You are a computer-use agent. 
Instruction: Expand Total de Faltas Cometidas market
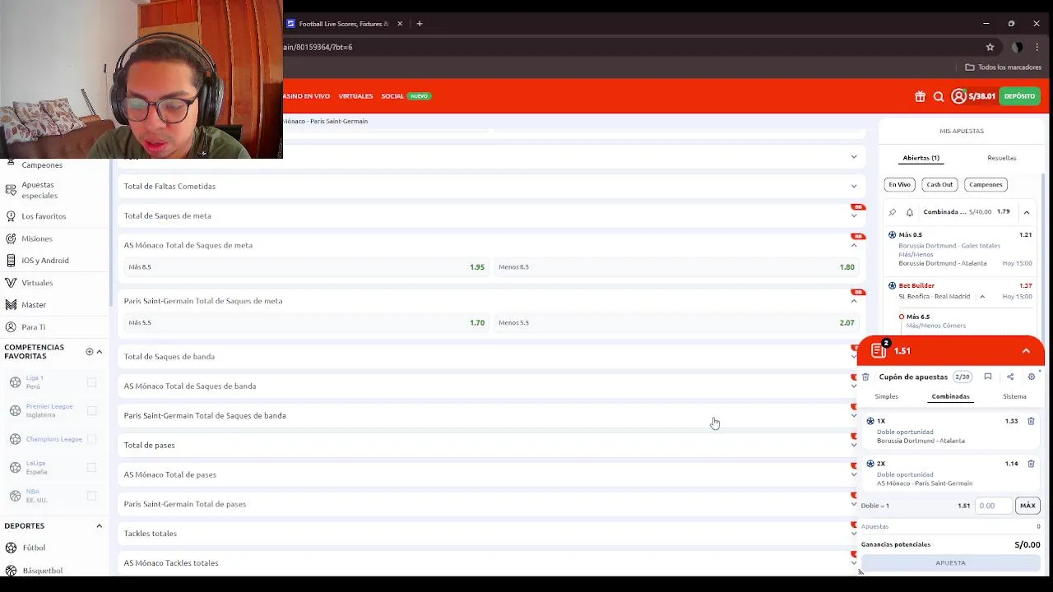[x=491, y=186]
